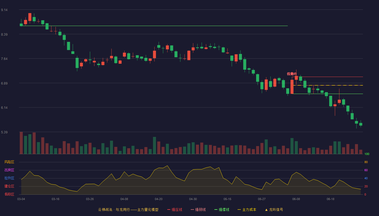
Task: Click the 05-15 date label
Action: (227, 199)
